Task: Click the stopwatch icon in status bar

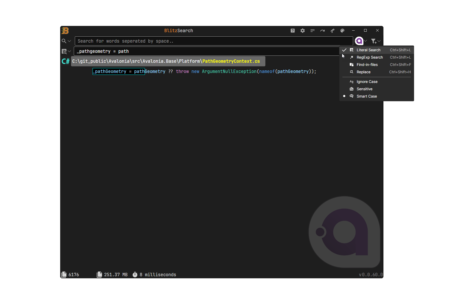Action: (135, 274)
